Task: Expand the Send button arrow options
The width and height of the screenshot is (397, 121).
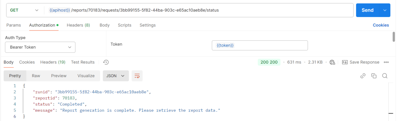Action: tap(385, 10)
